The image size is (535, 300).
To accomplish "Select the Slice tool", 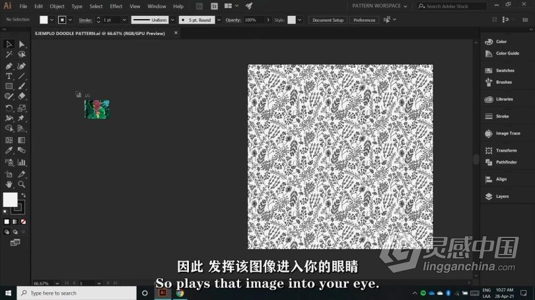I will pos(22,174).
